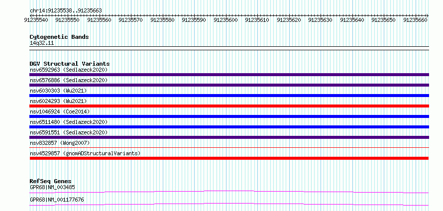Viewport: 443px width, 211px height.
Task: Select the blue bar under nsv6030303
Action: tap(229, 96)
